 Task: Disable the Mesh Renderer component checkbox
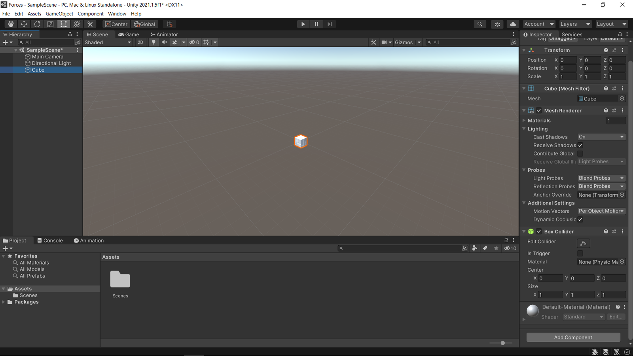tap(539, 111)
